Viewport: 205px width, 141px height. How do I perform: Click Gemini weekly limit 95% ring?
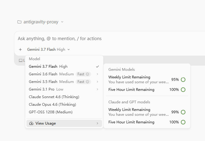coord(183,80)
